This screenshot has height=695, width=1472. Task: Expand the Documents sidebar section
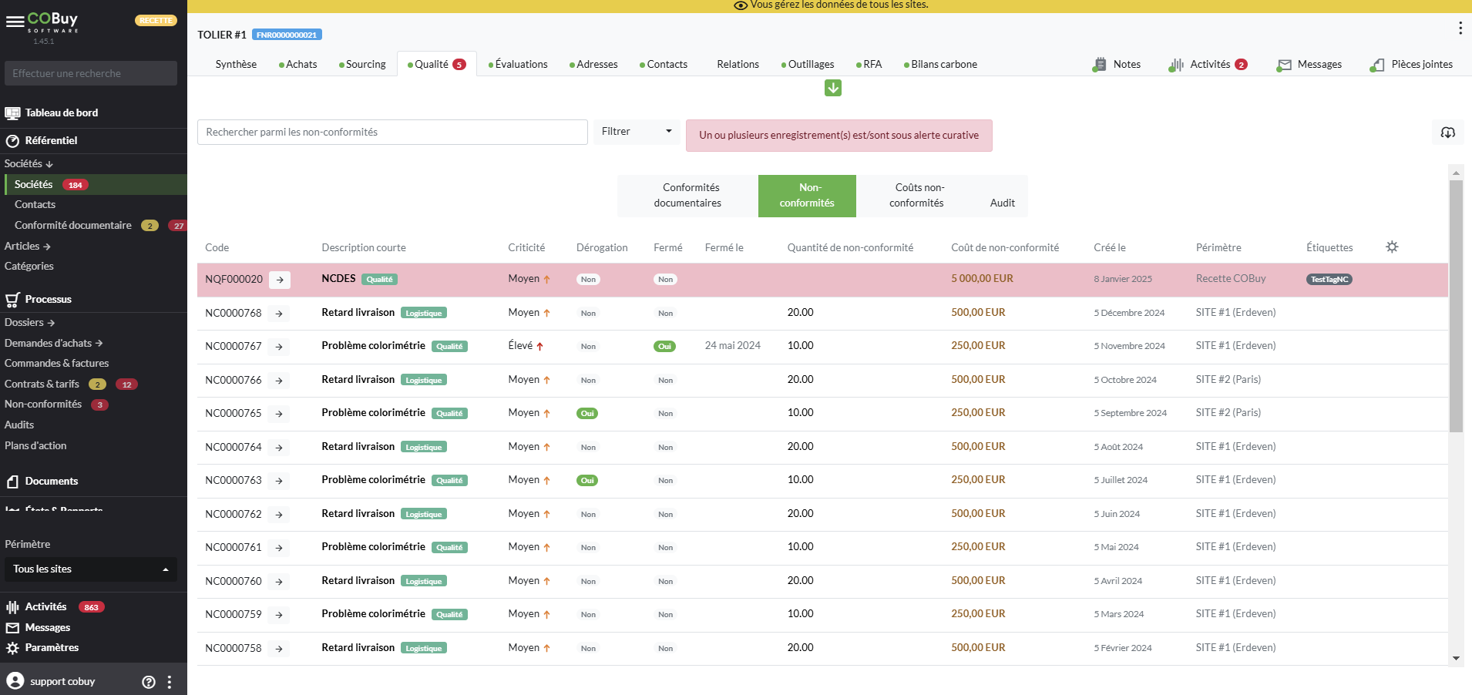51,482
